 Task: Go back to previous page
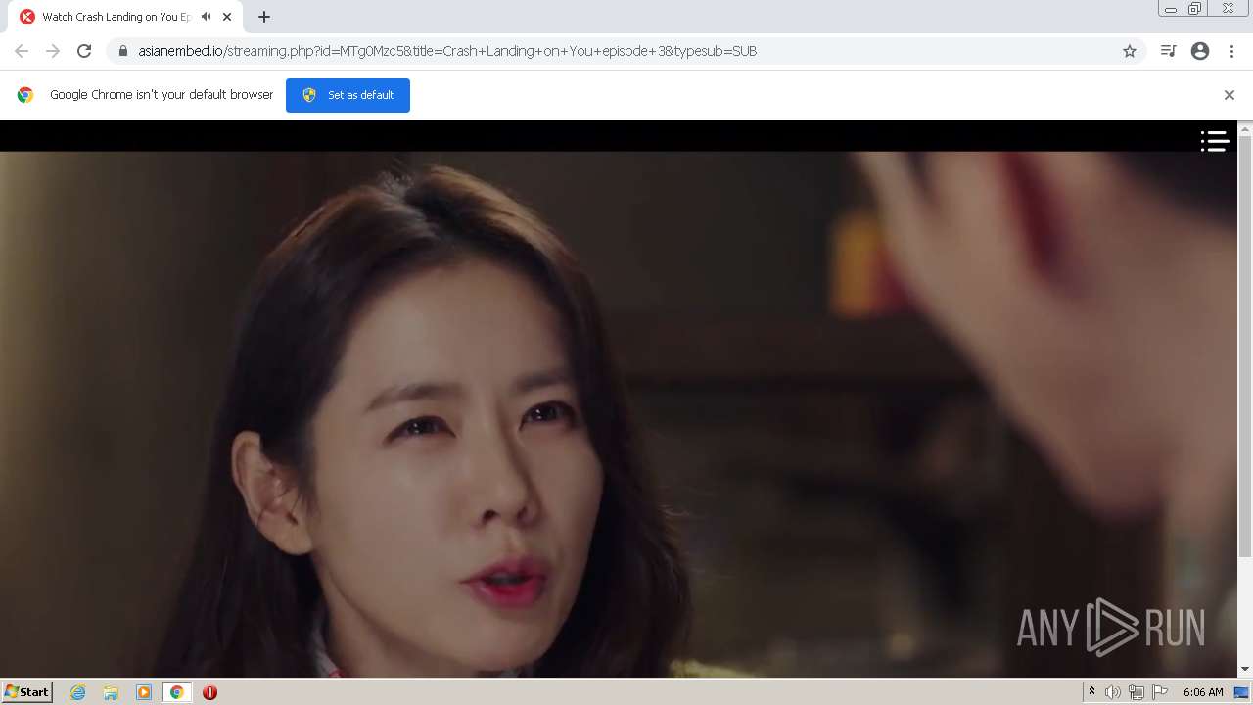coord(22,51)
